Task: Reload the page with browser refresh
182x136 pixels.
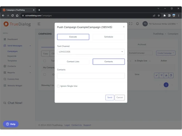Action: click(x=12, y=16)
